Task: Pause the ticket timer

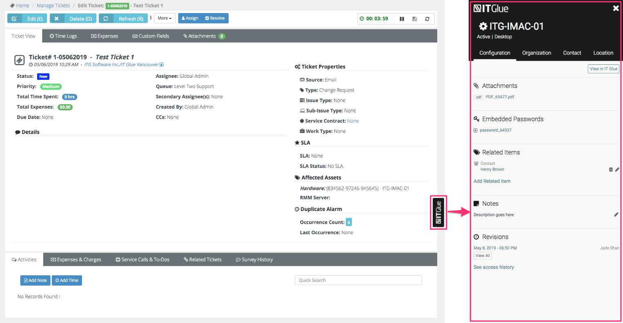Action: [x=402, y=19]
